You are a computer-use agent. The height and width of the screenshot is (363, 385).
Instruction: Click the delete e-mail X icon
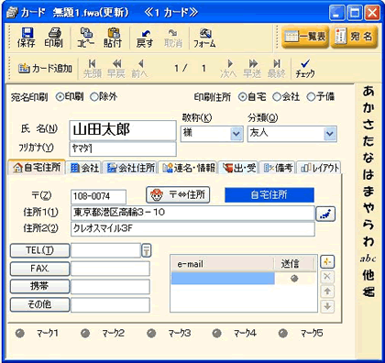pos(327,277)
